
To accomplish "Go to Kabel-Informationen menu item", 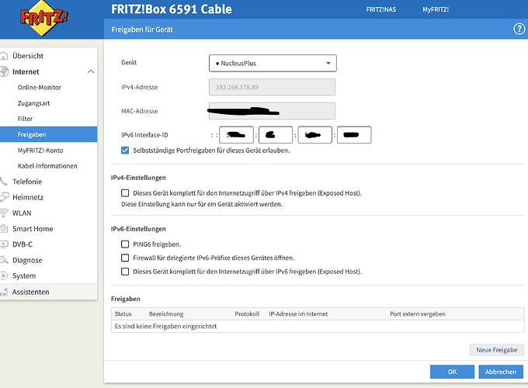I will [47, 166].
